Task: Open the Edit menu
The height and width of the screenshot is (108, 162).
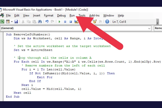Action: (17, 15)
